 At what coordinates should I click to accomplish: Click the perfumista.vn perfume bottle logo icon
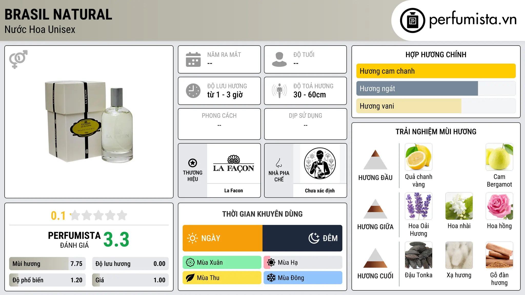point(412,20)
